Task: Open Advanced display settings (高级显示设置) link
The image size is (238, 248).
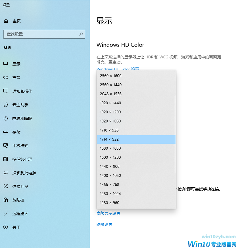Action: point(108,213)
